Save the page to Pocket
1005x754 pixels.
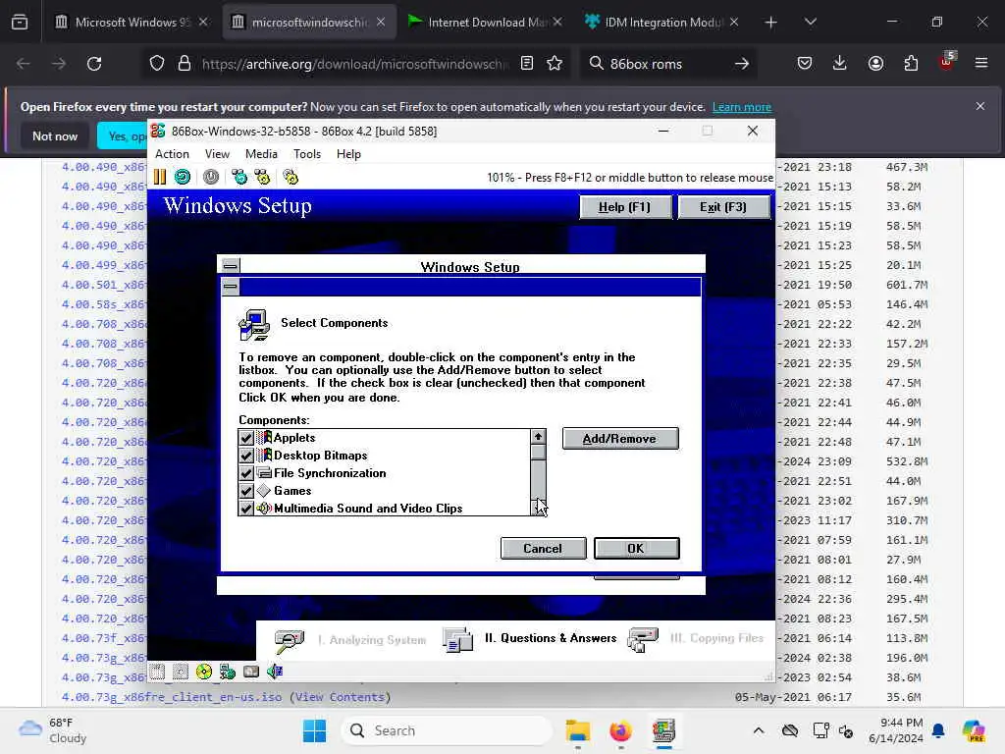[805, 64]
